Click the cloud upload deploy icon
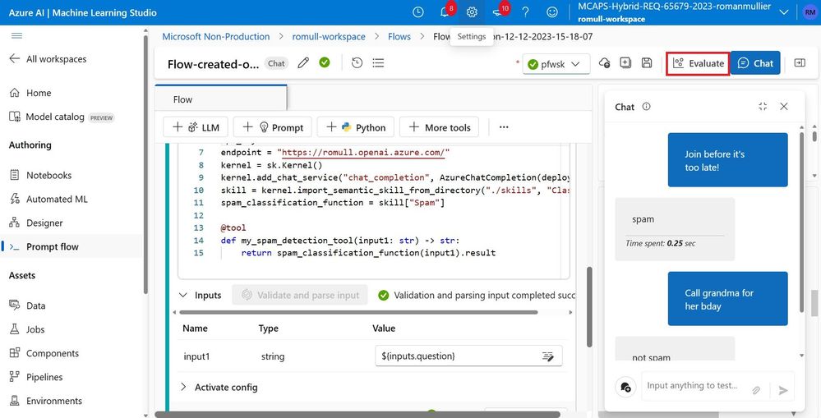 click(x=604, y=62)
